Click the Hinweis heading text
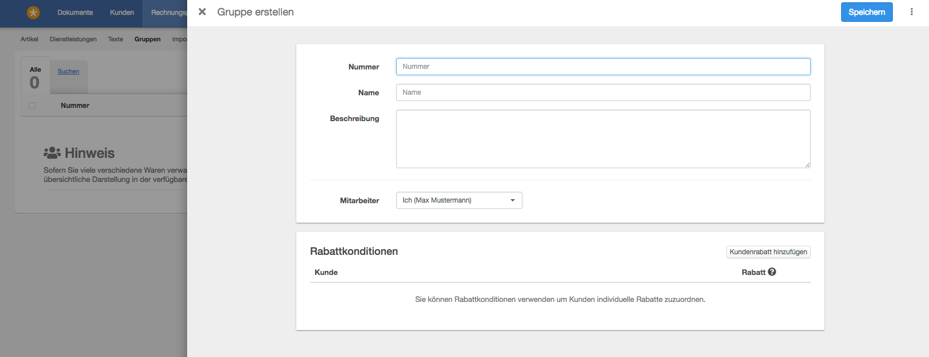The width and height of the screenshot is (929, 357). coord(90,153)
